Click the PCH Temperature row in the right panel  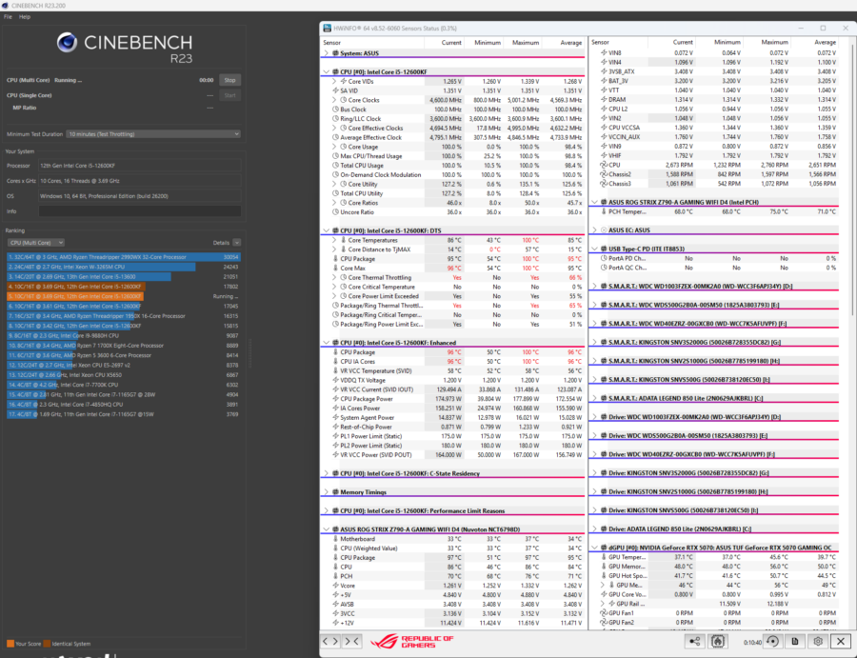tap(714, 211)
